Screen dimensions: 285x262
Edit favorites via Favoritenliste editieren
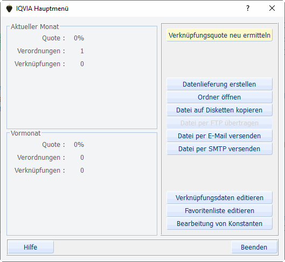(x=219, y=210)
